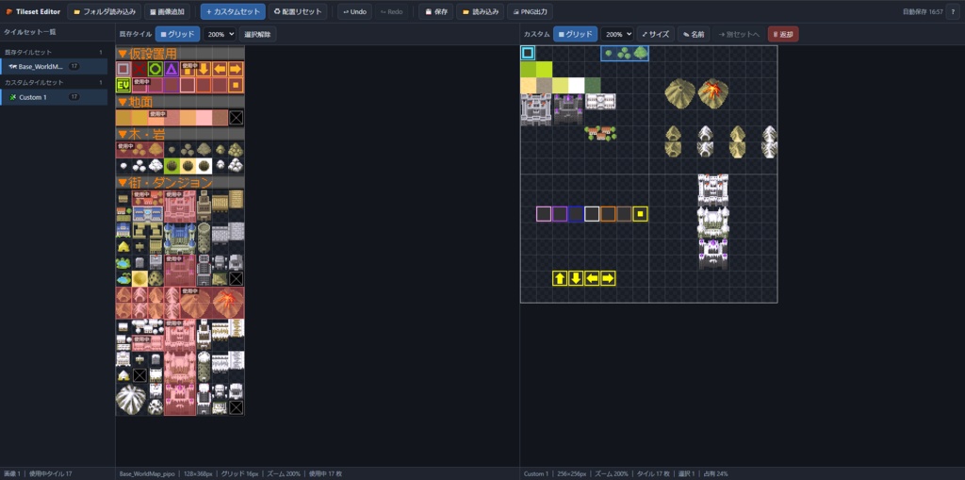Screen dimensions: 965x480
Task: Pick the light pink ground color tile in 地面
Action: 204,117
